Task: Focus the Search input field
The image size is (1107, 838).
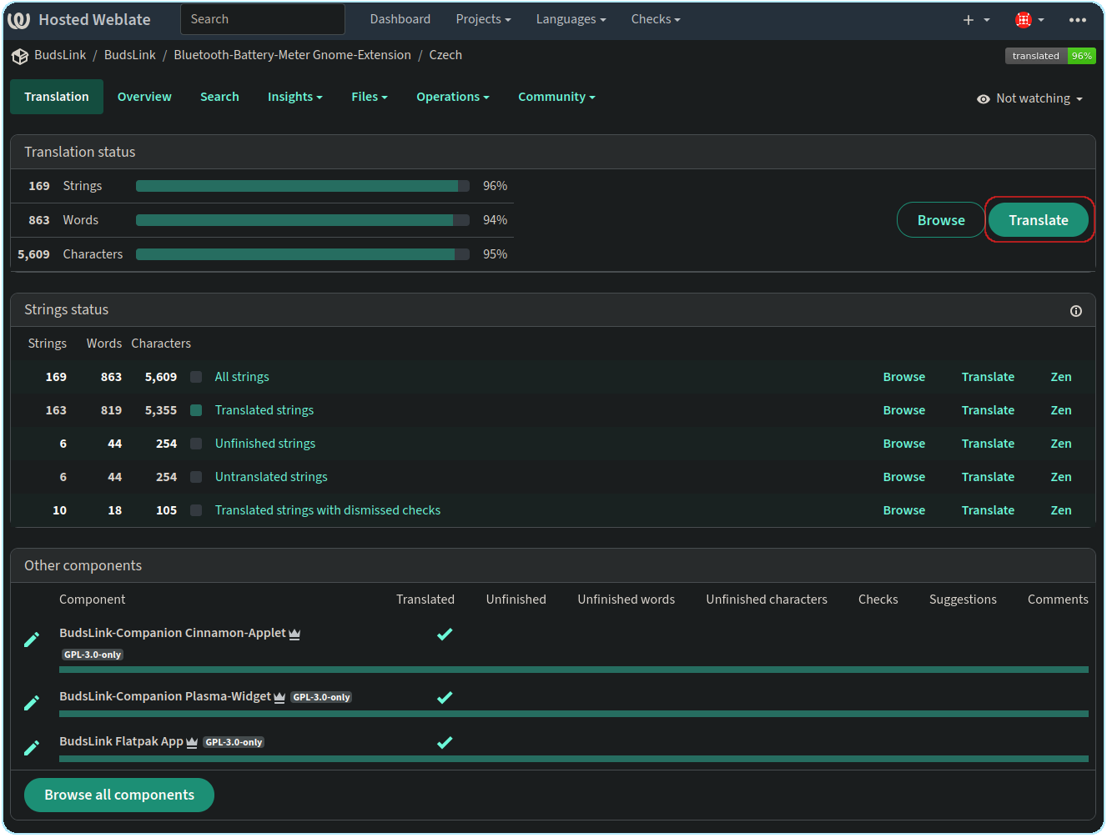Action: click(x=263, y=19)
